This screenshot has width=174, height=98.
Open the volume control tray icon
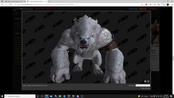coord(159,96)
